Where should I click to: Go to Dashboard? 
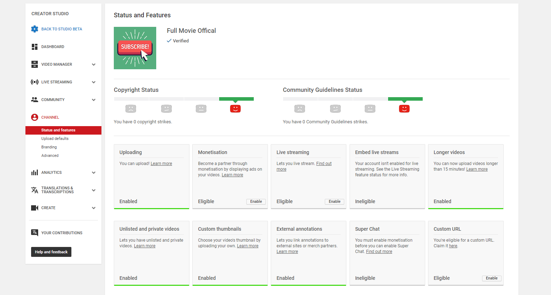pos(53,47)
